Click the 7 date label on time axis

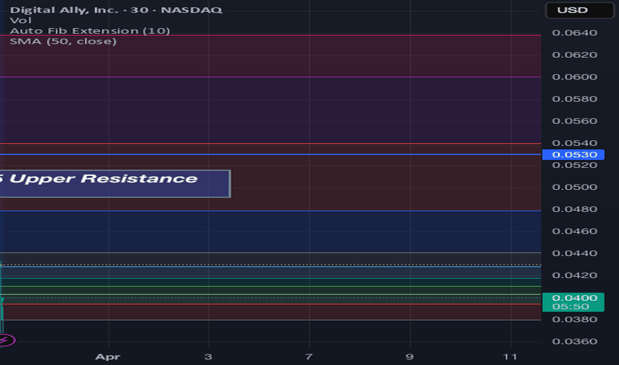point(309,357)
